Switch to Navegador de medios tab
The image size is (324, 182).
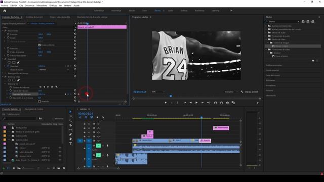tap(34, 109)
